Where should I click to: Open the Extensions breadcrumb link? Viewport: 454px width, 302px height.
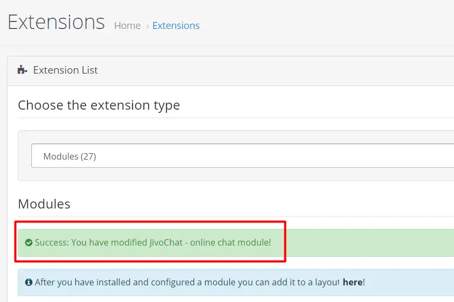(176, 26)
